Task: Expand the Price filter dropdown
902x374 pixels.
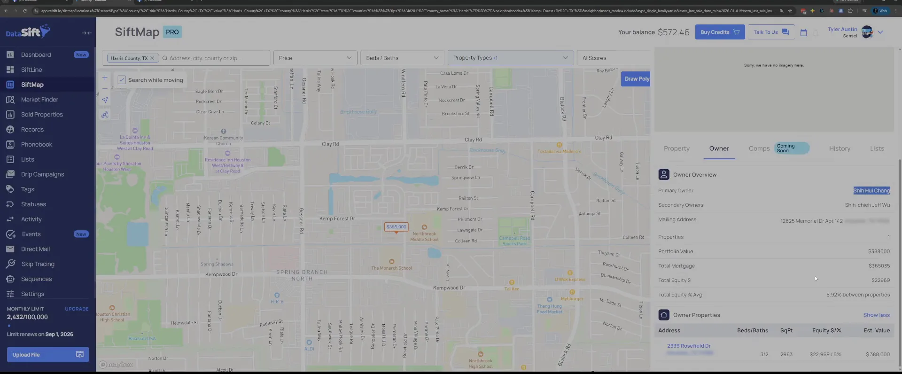Action: [315, 58]
